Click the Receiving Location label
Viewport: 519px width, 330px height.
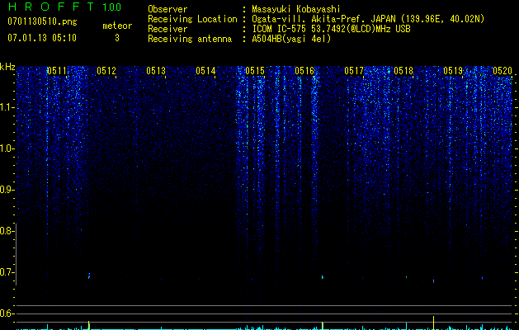click(192, 19)
